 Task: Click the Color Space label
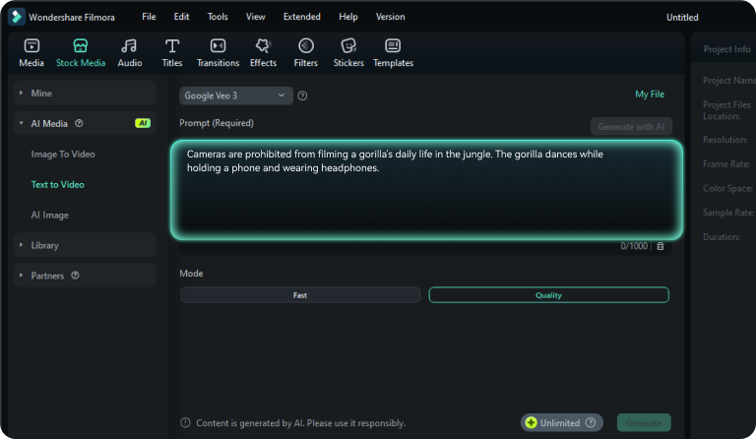727,188
